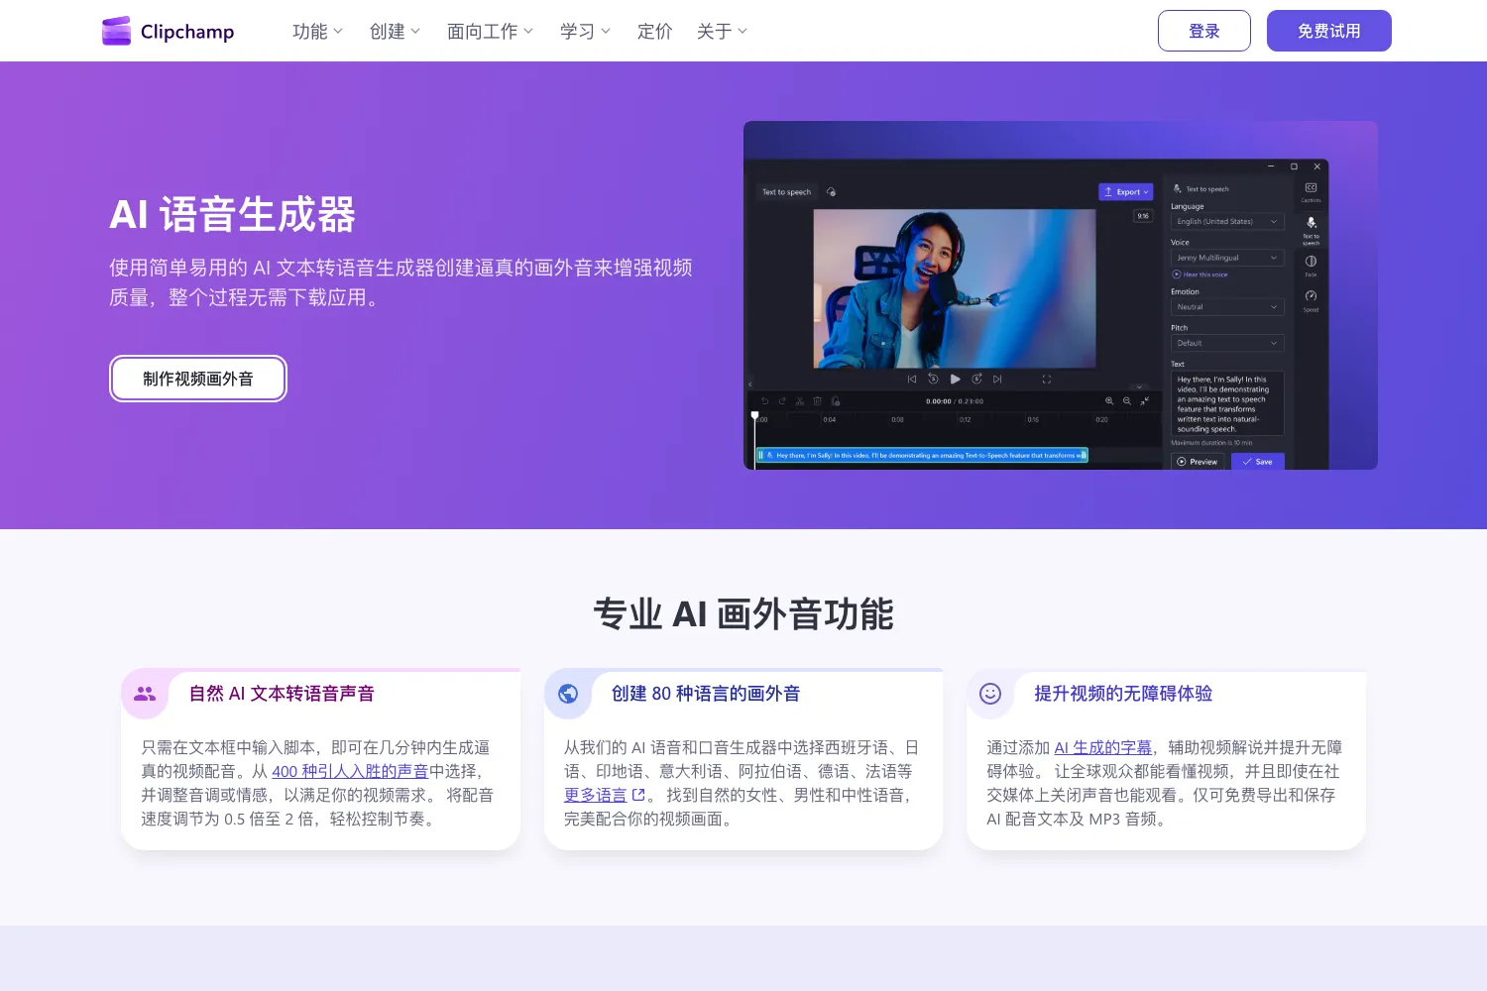Screen dimensions: 1487x991
Task: Select the heading 提升视频的无障碍体验
Action: [x=1123, y=694]
